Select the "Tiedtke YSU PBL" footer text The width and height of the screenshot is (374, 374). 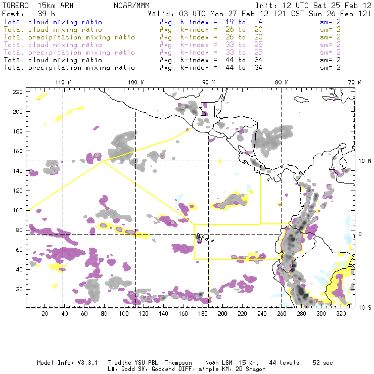(133, 363)
